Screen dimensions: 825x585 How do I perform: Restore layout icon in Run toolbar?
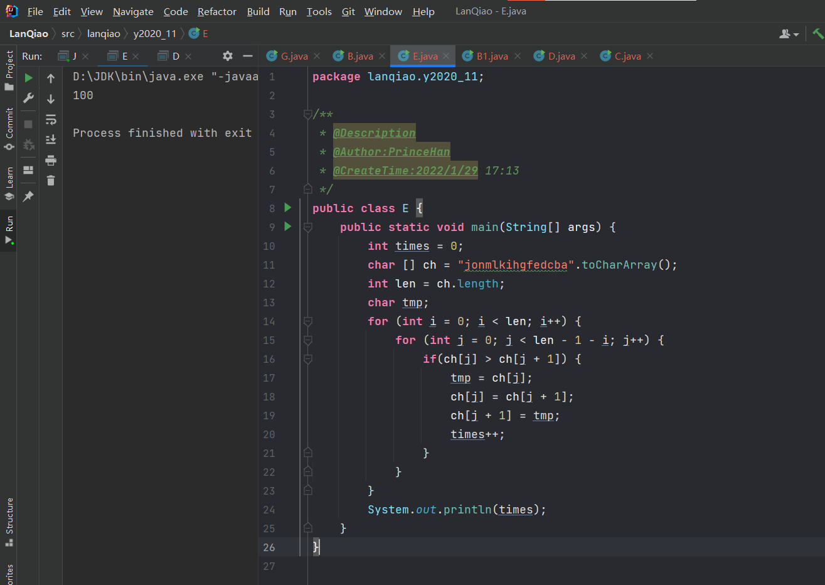coord(28,170)
